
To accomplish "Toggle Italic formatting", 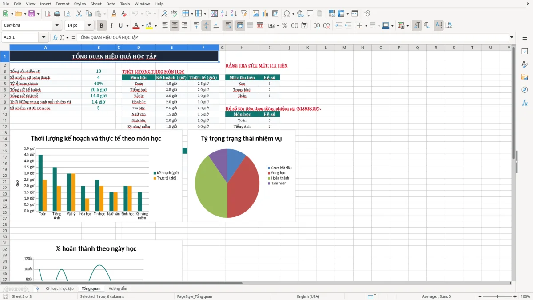I will click(x=111, y=26).
